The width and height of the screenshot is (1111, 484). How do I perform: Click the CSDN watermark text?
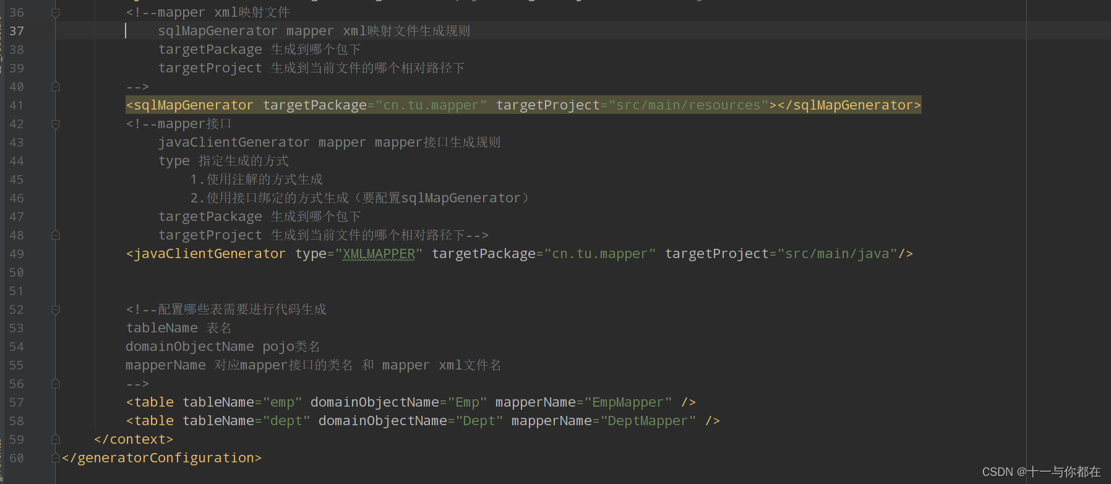coord(1041,472)
